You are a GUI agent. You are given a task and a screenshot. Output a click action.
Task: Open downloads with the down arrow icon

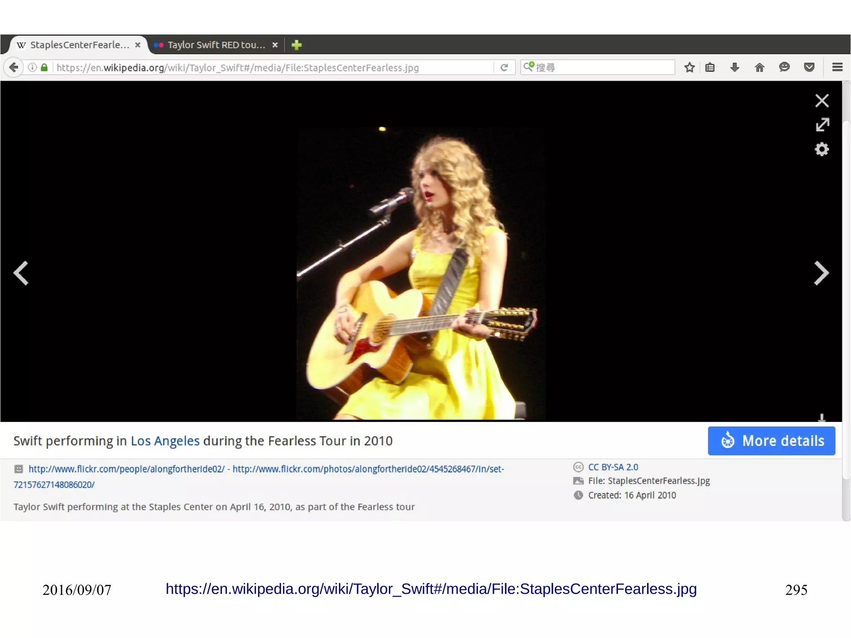pyautogui.click(x=735, y=67)
